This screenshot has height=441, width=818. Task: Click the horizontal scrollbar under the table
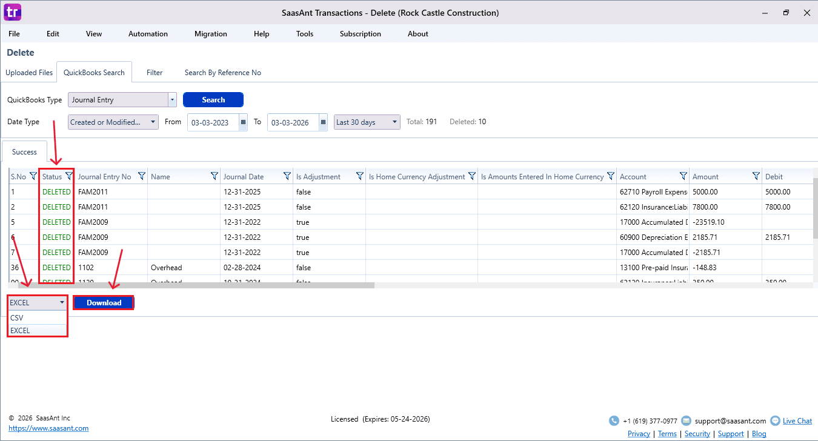coord(194,285)
